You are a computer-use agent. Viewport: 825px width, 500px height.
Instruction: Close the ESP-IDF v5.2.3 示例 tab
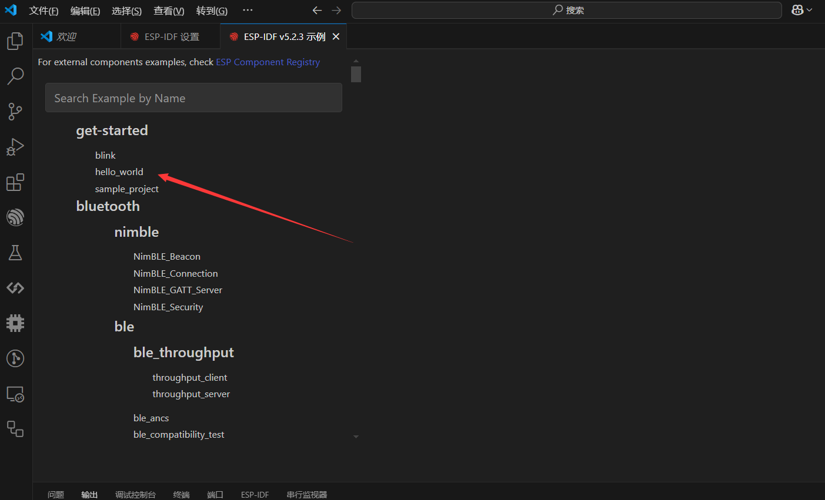[x=336, y=37]
